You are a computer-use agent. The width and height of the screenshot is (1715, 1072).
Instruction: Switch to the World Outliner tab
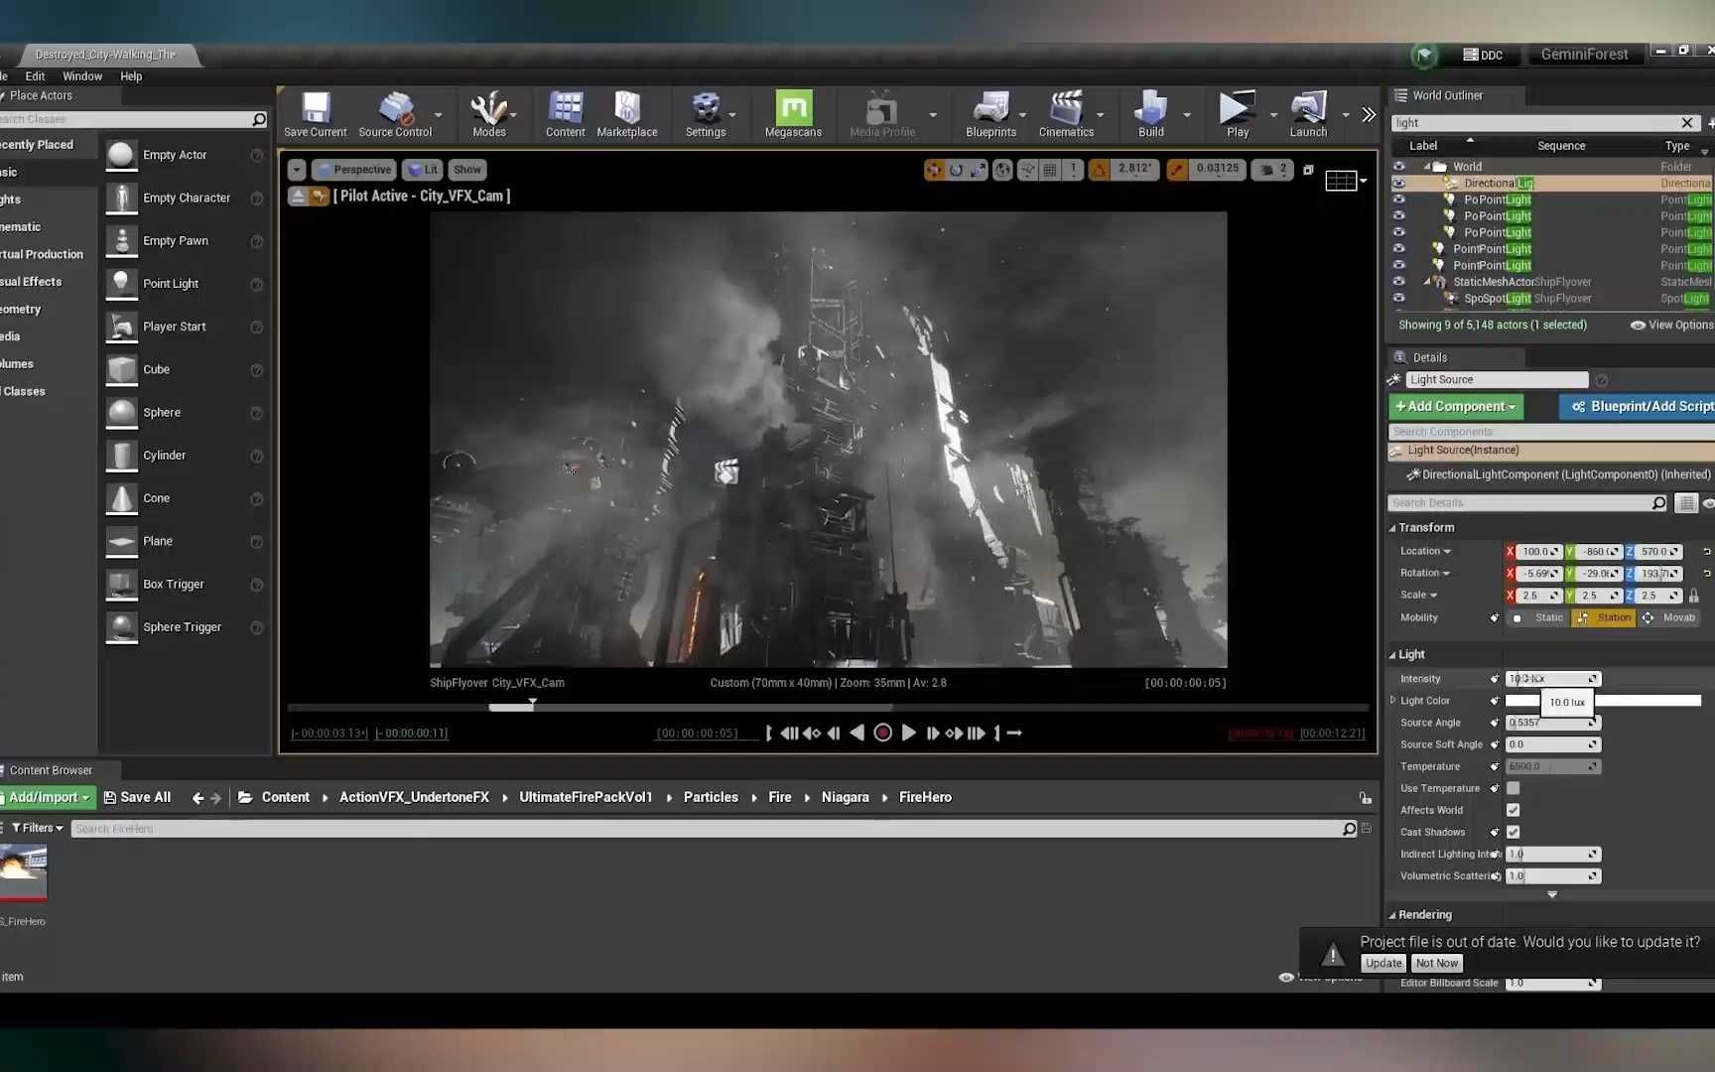tap(1446, 95)
